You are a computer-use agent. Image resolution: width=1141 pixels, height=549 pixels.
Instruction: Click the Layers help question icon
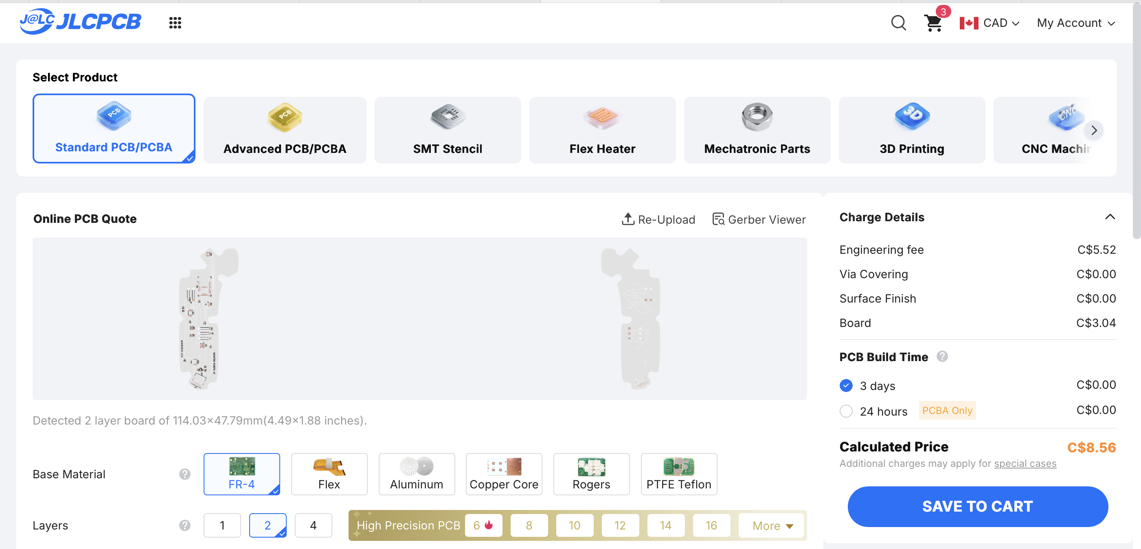185,525
